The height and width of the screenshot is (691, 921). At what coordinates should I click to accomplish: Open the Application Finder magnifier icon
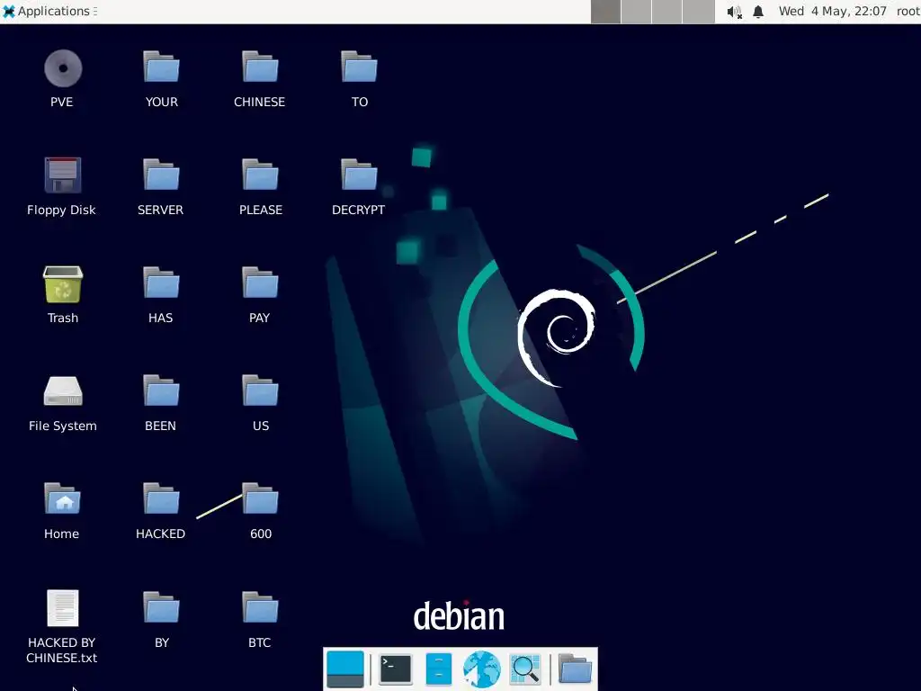[x=525, y=669]
